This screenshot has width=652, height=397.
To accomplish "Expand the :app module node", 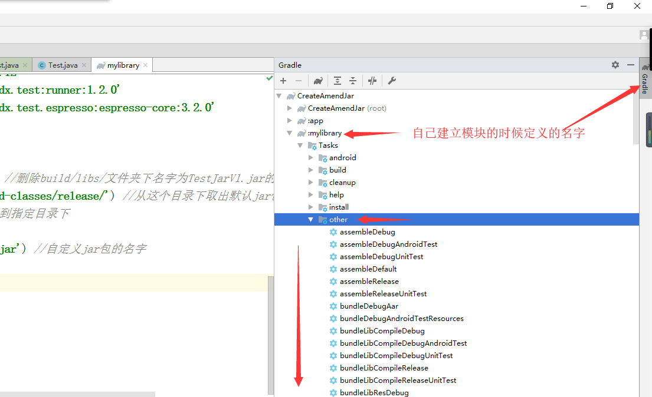I will tap(289, 121).
